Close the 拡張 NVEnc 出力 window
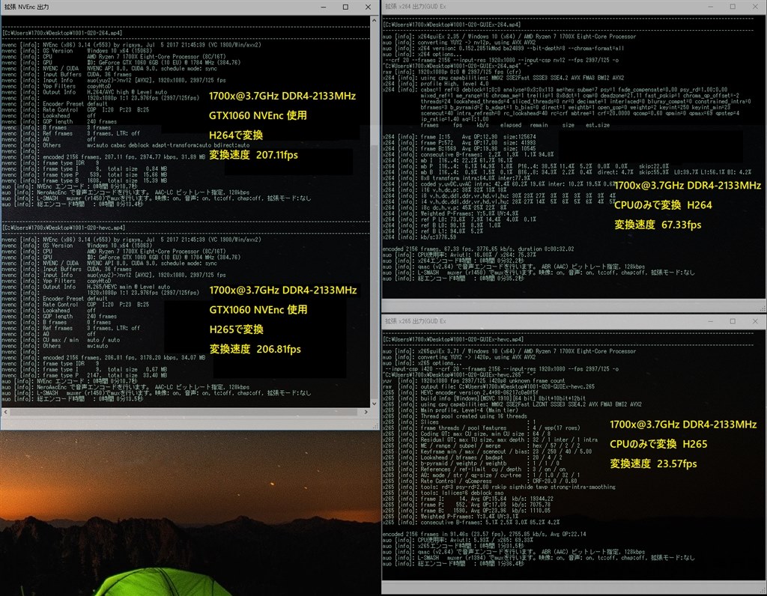The width and height of the screenshot is (767, 596). (x=368, y=7)
